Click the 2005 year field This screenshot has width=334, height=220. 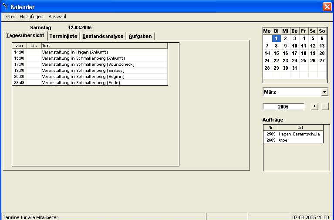coord(283,106)
